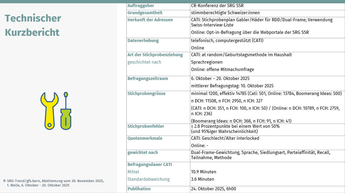345x193 pixels.
Task: Click the 'Befragungszeitraum' row label
Action: click(x=148, y=79)
